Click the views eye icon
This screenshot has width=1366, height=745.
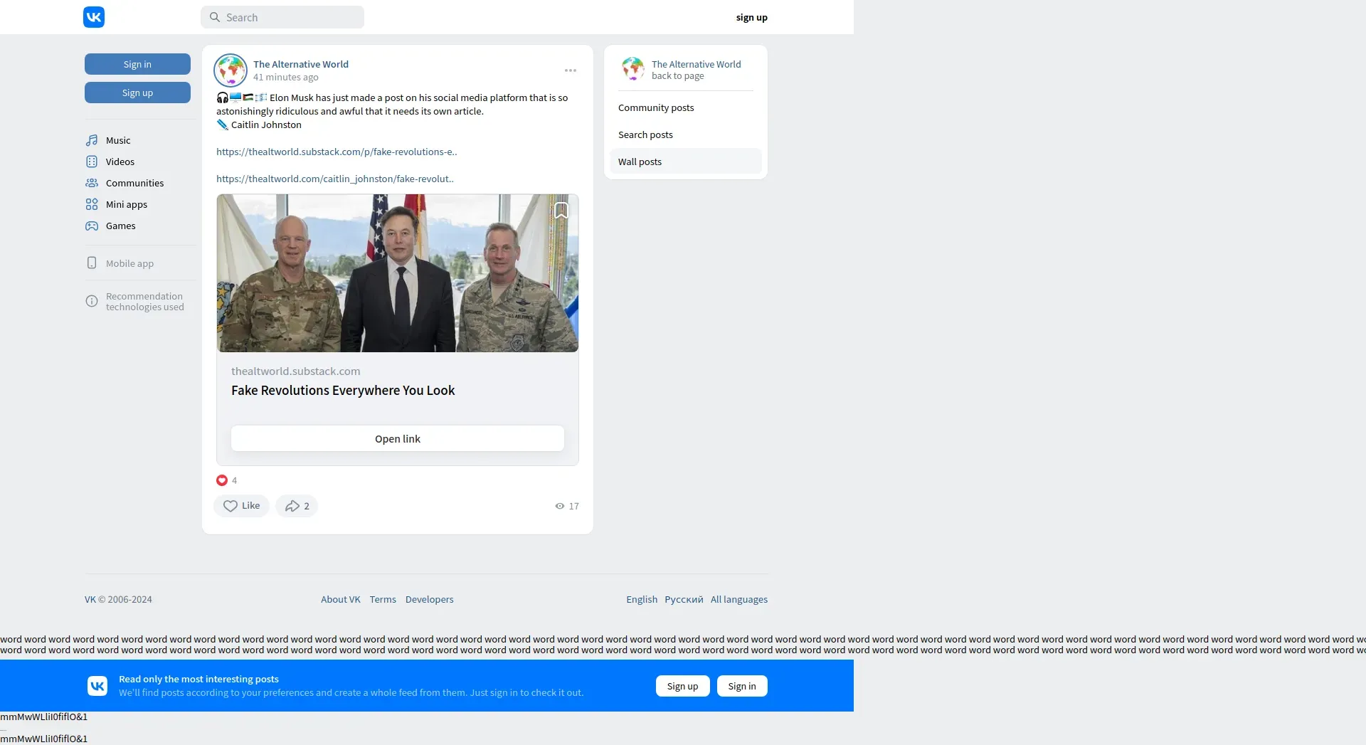pos(560,506)
